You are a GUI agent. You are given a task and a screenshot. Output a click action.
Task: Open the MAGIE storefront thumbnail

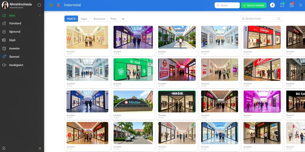(x=177, y=102)
